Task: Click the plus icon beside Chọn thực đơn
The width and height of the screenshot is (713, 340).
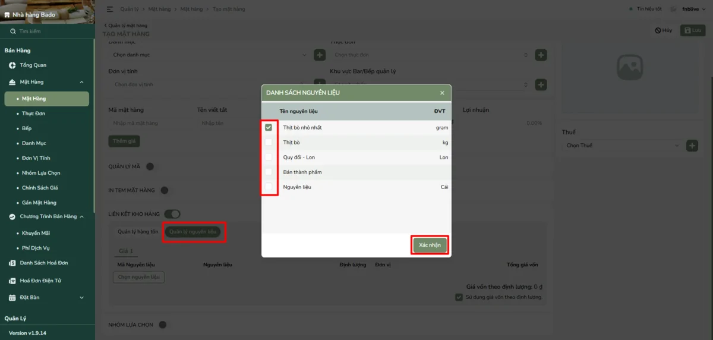Action: pos(541,55)
